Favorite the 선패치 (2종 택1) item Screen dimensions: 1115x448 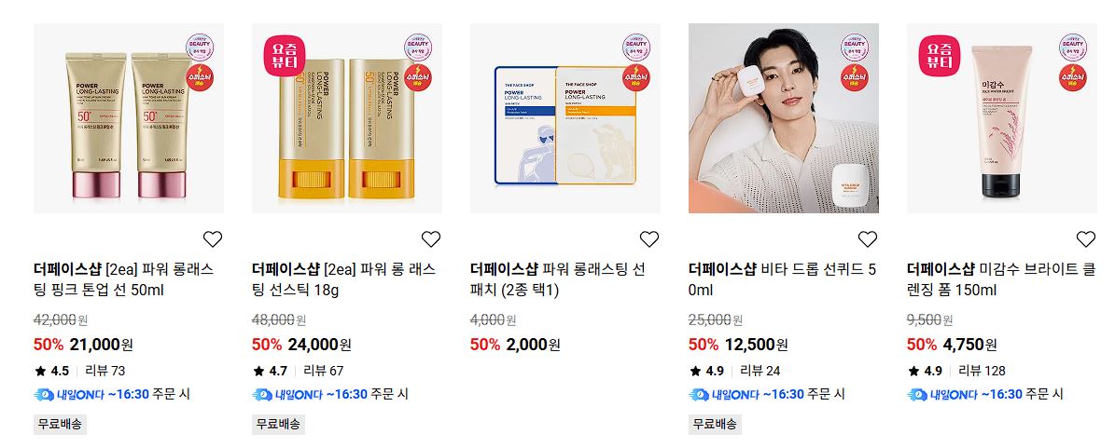click(x=649, y=239)
